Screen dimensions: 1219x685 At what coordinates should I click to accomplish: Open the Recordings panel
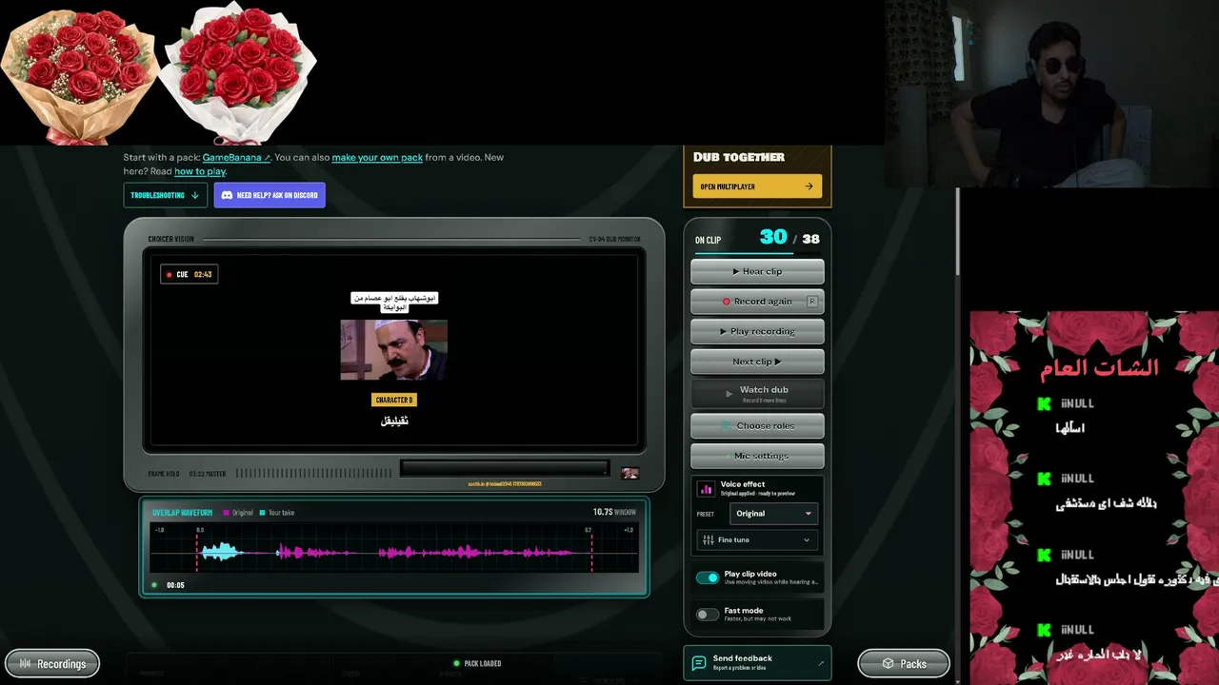click(52, 664)
